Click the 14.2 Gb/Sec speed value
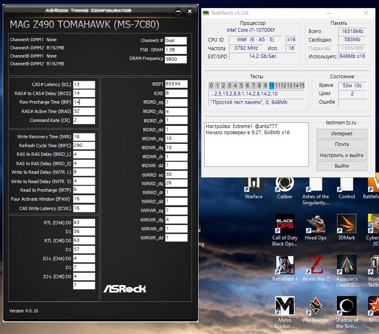Screen dimensions: 379x334 [263, 56]
